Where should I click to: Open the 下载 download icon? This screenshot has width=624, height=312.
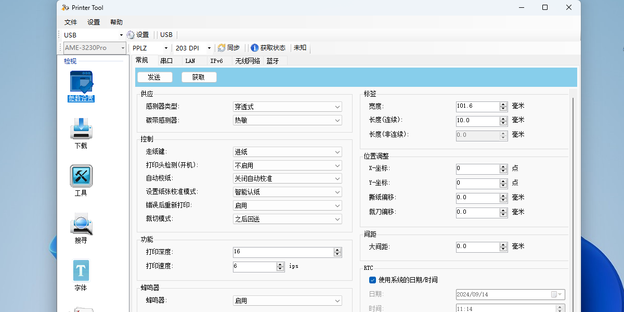[81, 128]
